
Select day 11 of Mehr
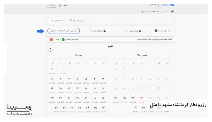(95, 90)
